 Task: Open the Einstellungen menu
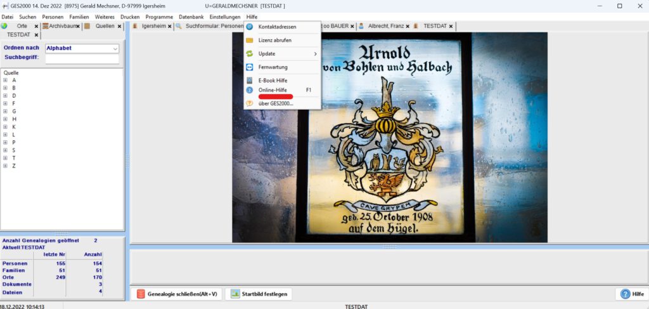(225, 17)
